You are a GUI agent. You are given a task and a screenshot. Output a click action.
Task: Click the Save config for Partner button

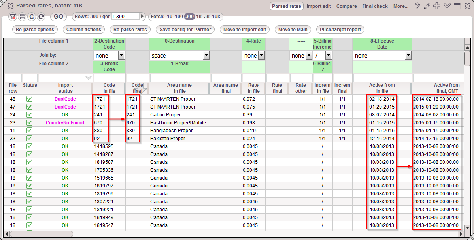185,30
